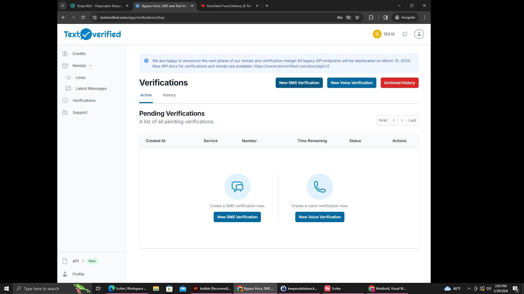Go back in browser history
Screen dimensions: 524x294
coord(63,17)
